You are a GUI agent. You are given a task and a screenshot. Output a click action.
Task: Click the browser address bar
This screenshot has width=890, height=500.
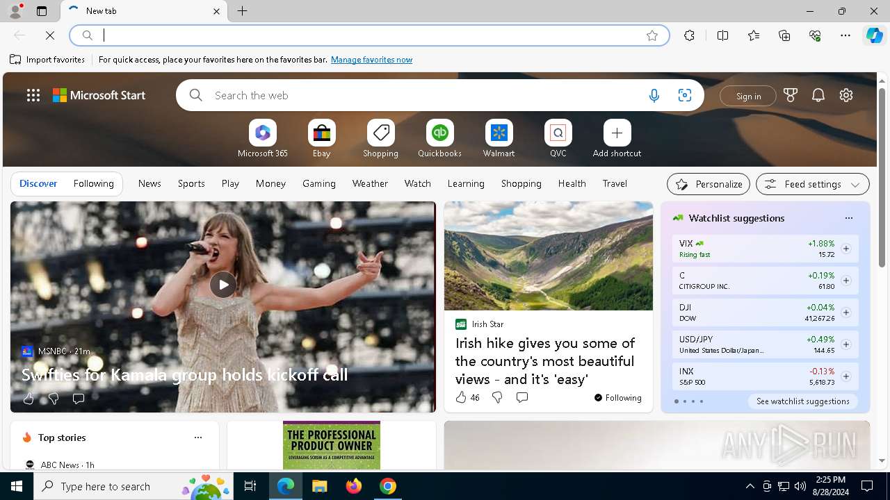369,35
